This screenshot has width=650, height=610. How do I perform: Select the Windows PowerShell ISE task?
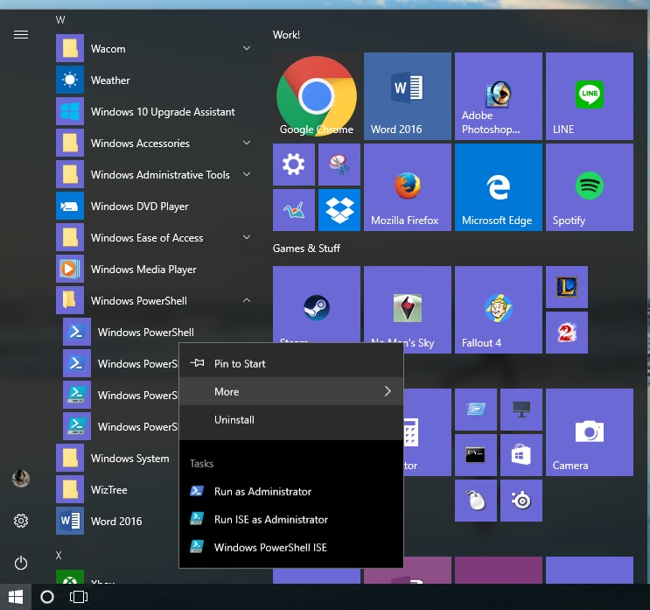coord(291,547)
